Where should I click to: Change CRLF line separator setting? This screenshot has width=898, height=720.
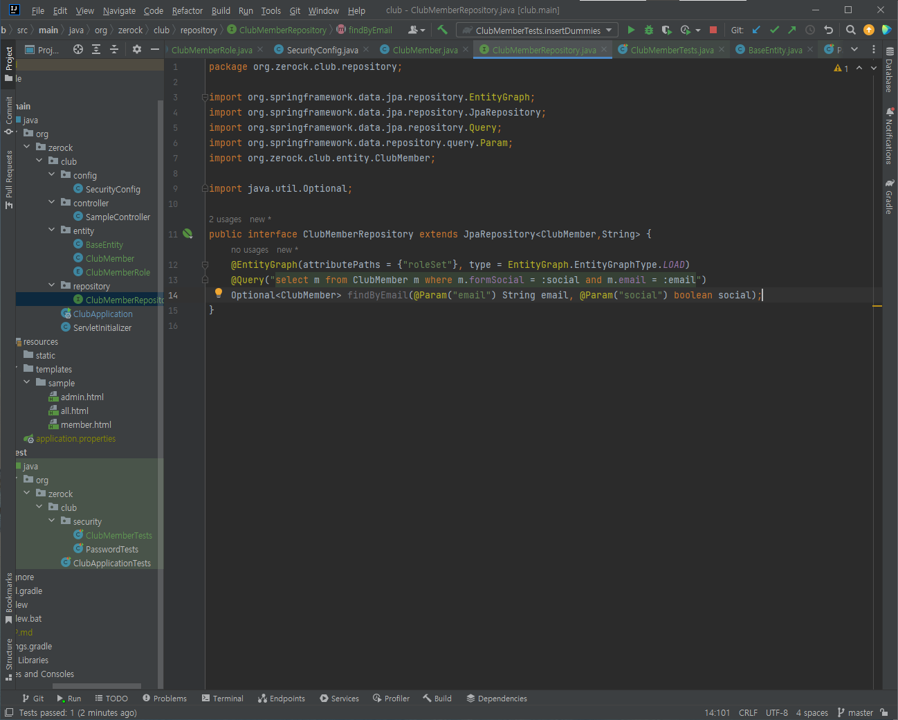tap(748, 712)
